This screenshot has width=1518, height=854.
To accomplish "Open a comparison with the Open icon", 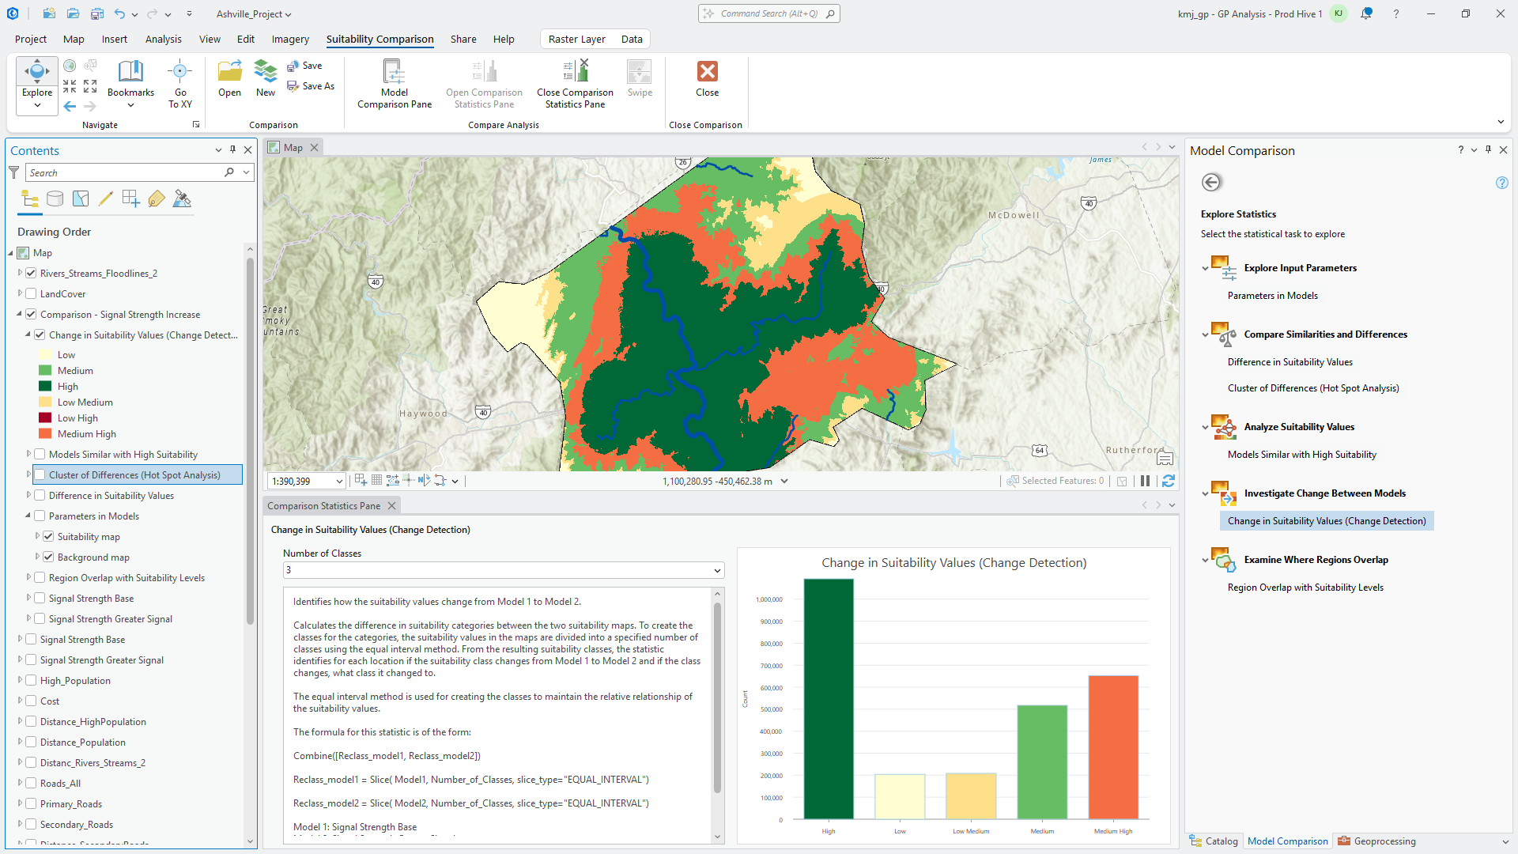I will (229, 71).
